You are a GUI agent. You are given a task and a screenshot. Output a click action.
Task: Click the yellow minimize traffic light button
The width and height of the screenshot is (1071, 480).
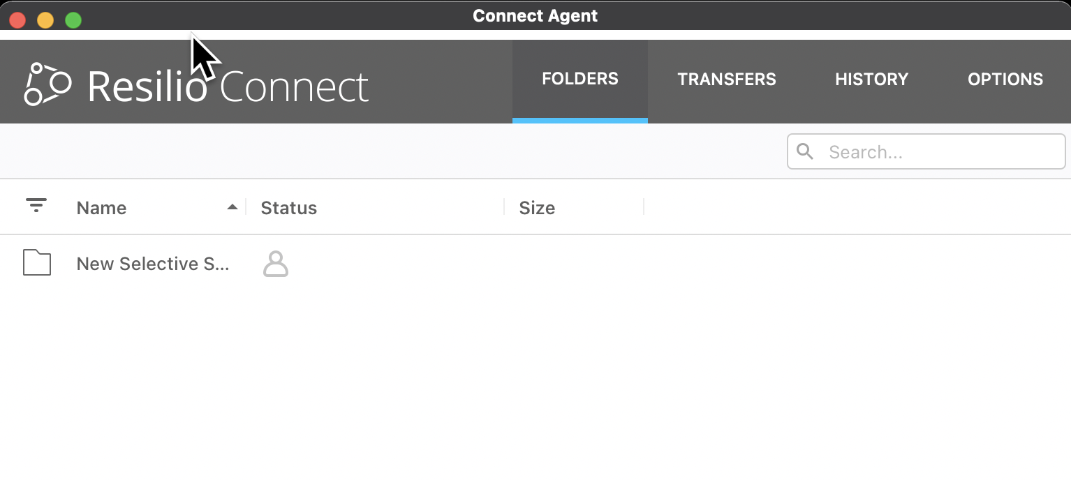[x=45, y=20]
